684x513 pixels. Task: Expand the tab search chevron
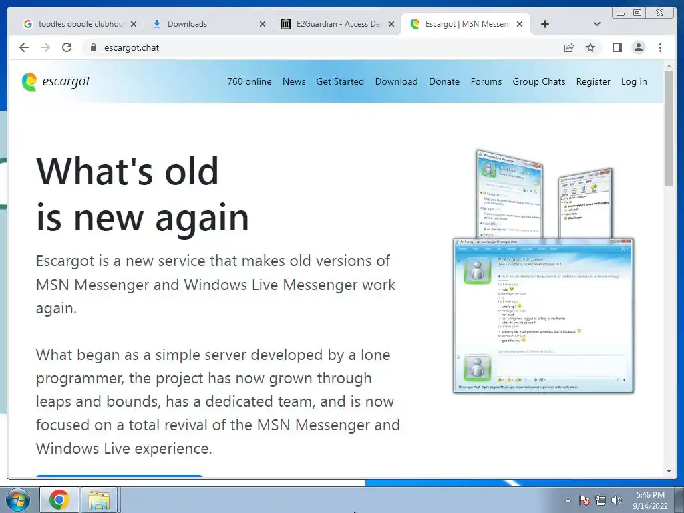coord(597,24)
